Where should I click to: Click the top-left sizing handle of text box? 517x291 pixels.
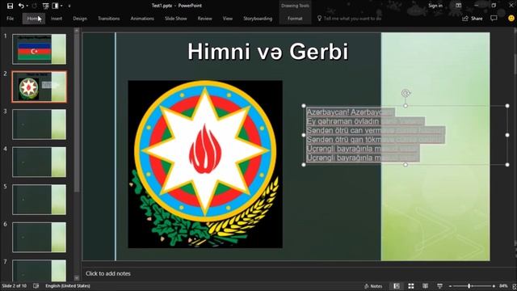point(304,106)
